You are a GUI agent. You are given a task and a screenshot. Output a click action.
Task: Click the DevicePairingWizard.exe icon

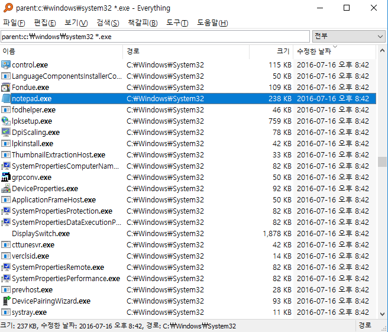pos(6,301)
